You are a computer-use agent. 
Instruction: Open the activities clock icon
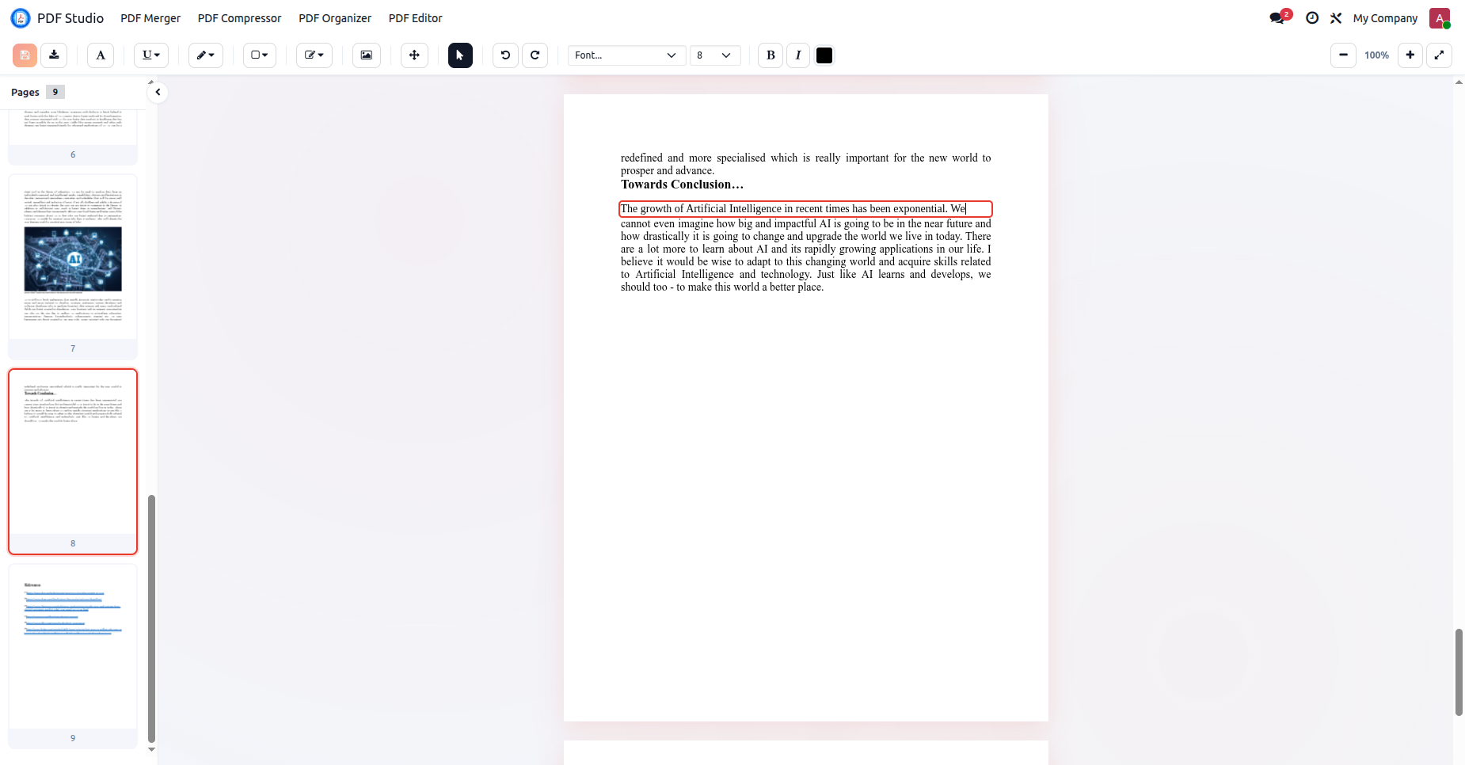tap(1312, 17)
